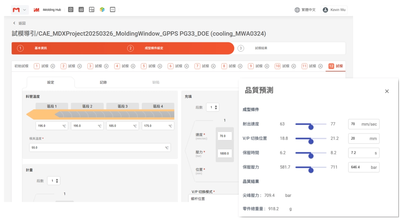Remove trial 5 using its circled x icon
The width and height of the screenshot is (403, 221).
160,66
